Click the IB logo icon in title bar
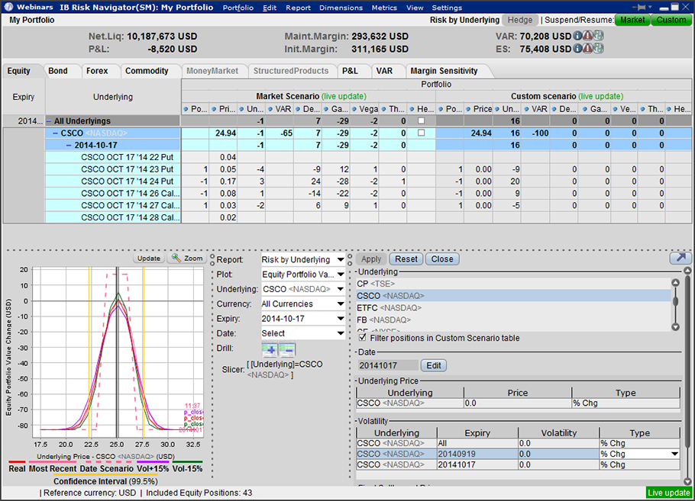This screenshot has height=501, width=695. 9,7
